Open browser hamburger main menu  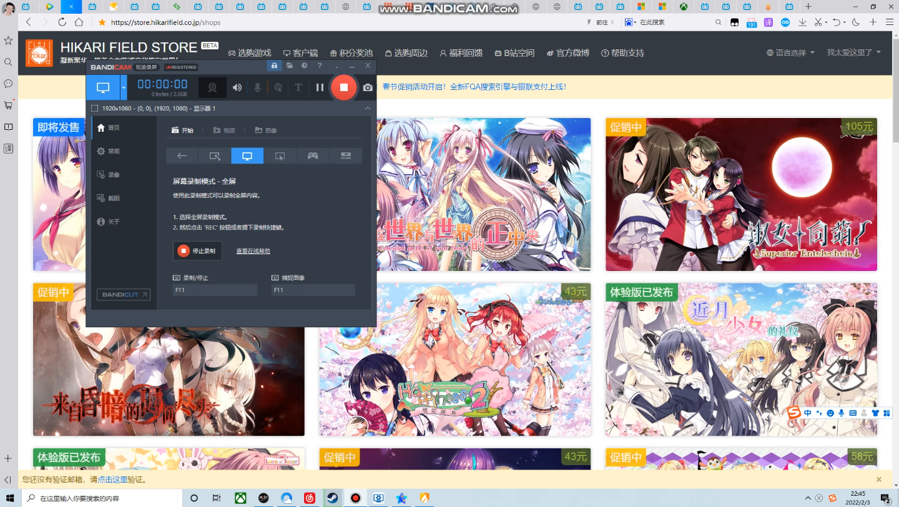pos(890,22)
